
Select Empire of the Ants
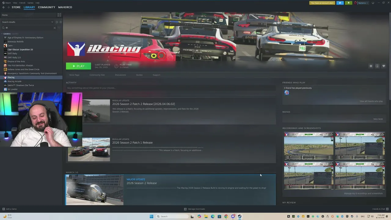coord(16,61)
